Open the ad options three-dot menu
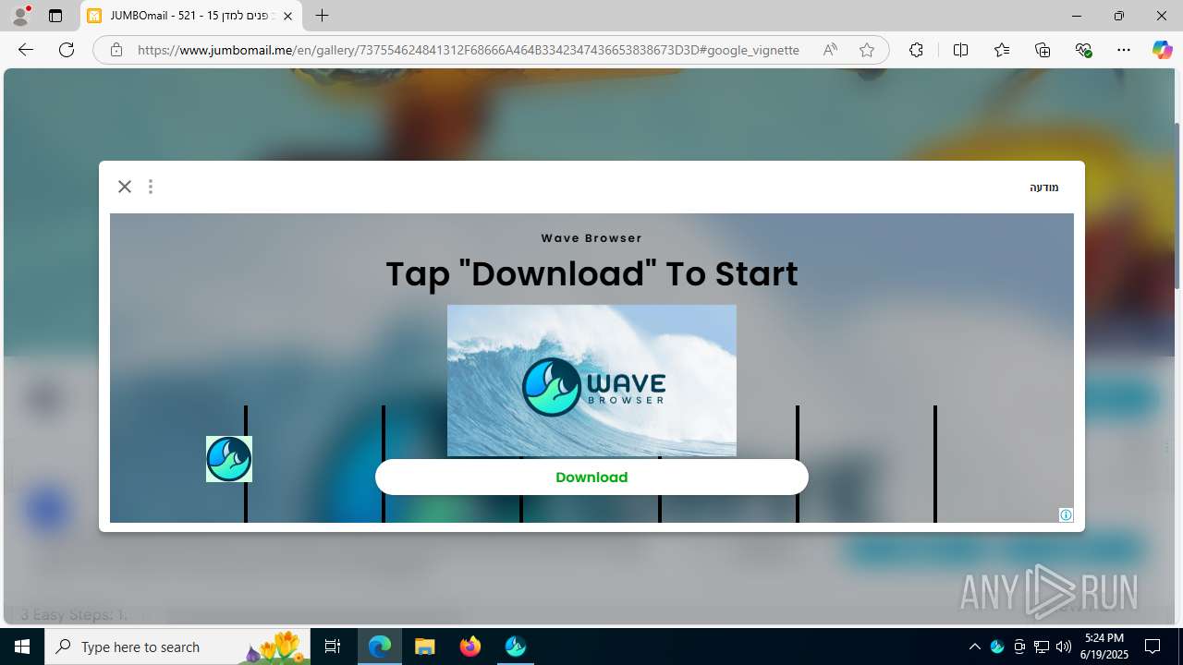The image size is (1183, 665). (x=151, y=187)
